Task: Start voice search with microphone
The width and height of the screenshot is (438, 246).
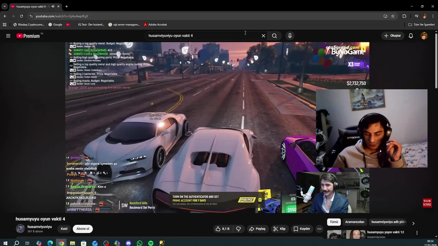Action: pos(290,36)
